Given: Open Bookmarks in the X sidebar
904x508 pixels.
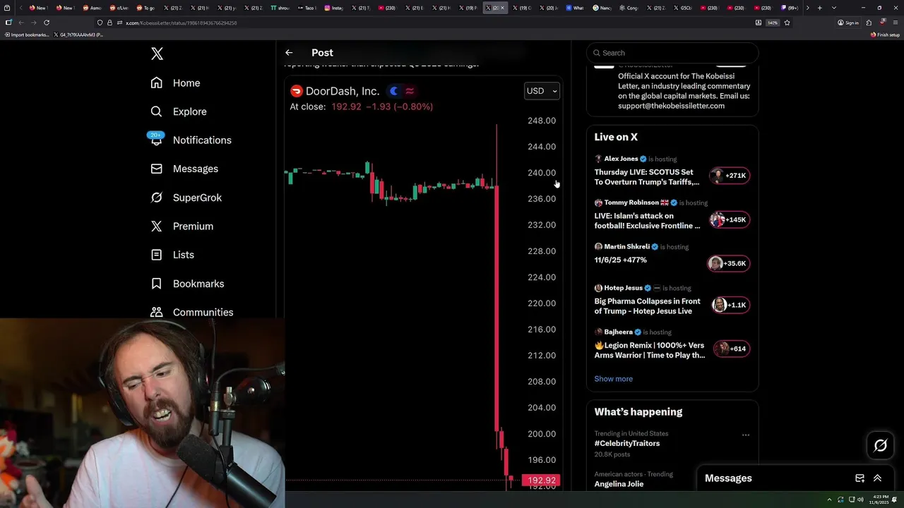Looking at the screenshot, I should coord(188,284).
